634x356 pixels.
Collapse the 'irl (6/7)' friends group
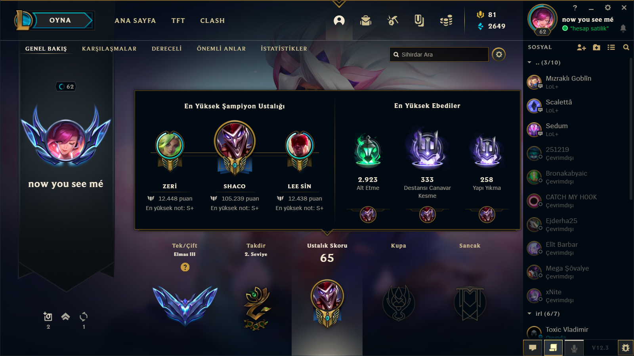(529, 314)
